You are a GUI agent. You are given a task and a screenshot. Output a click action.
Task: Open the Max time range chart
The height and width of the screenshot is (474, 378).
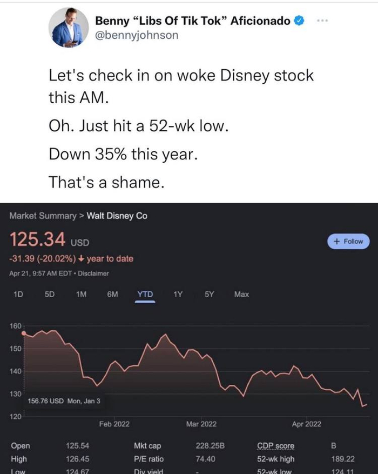point(241,294)
